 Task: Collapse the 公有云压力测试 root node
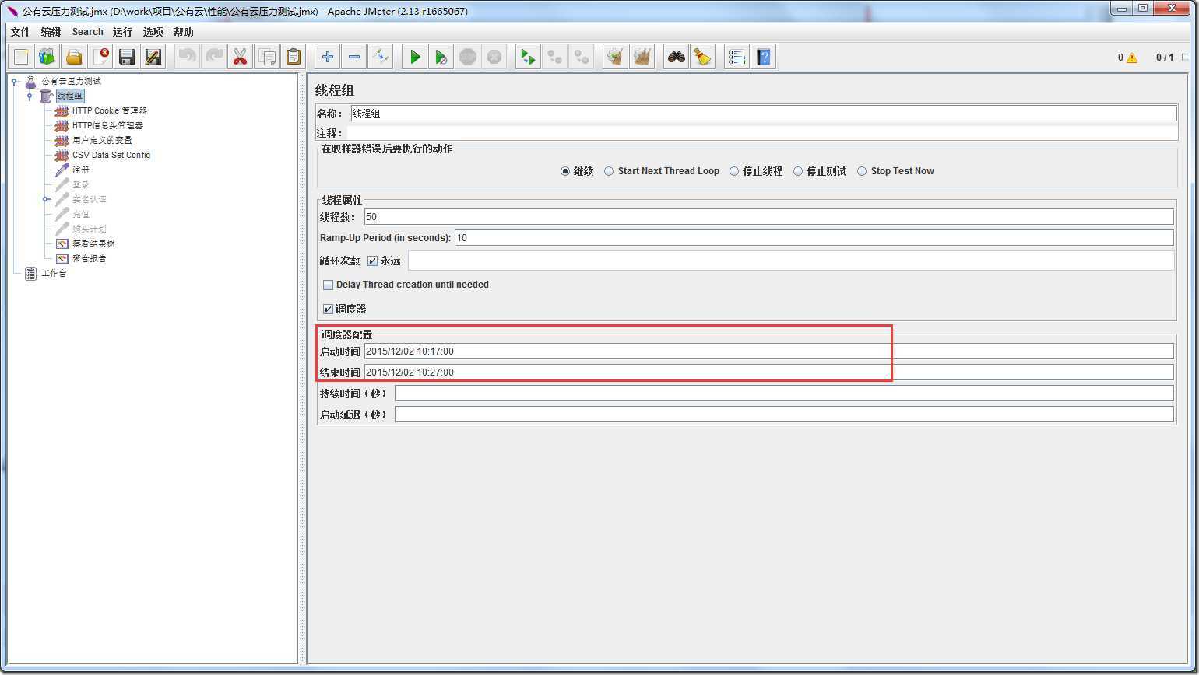coord(15,81)
